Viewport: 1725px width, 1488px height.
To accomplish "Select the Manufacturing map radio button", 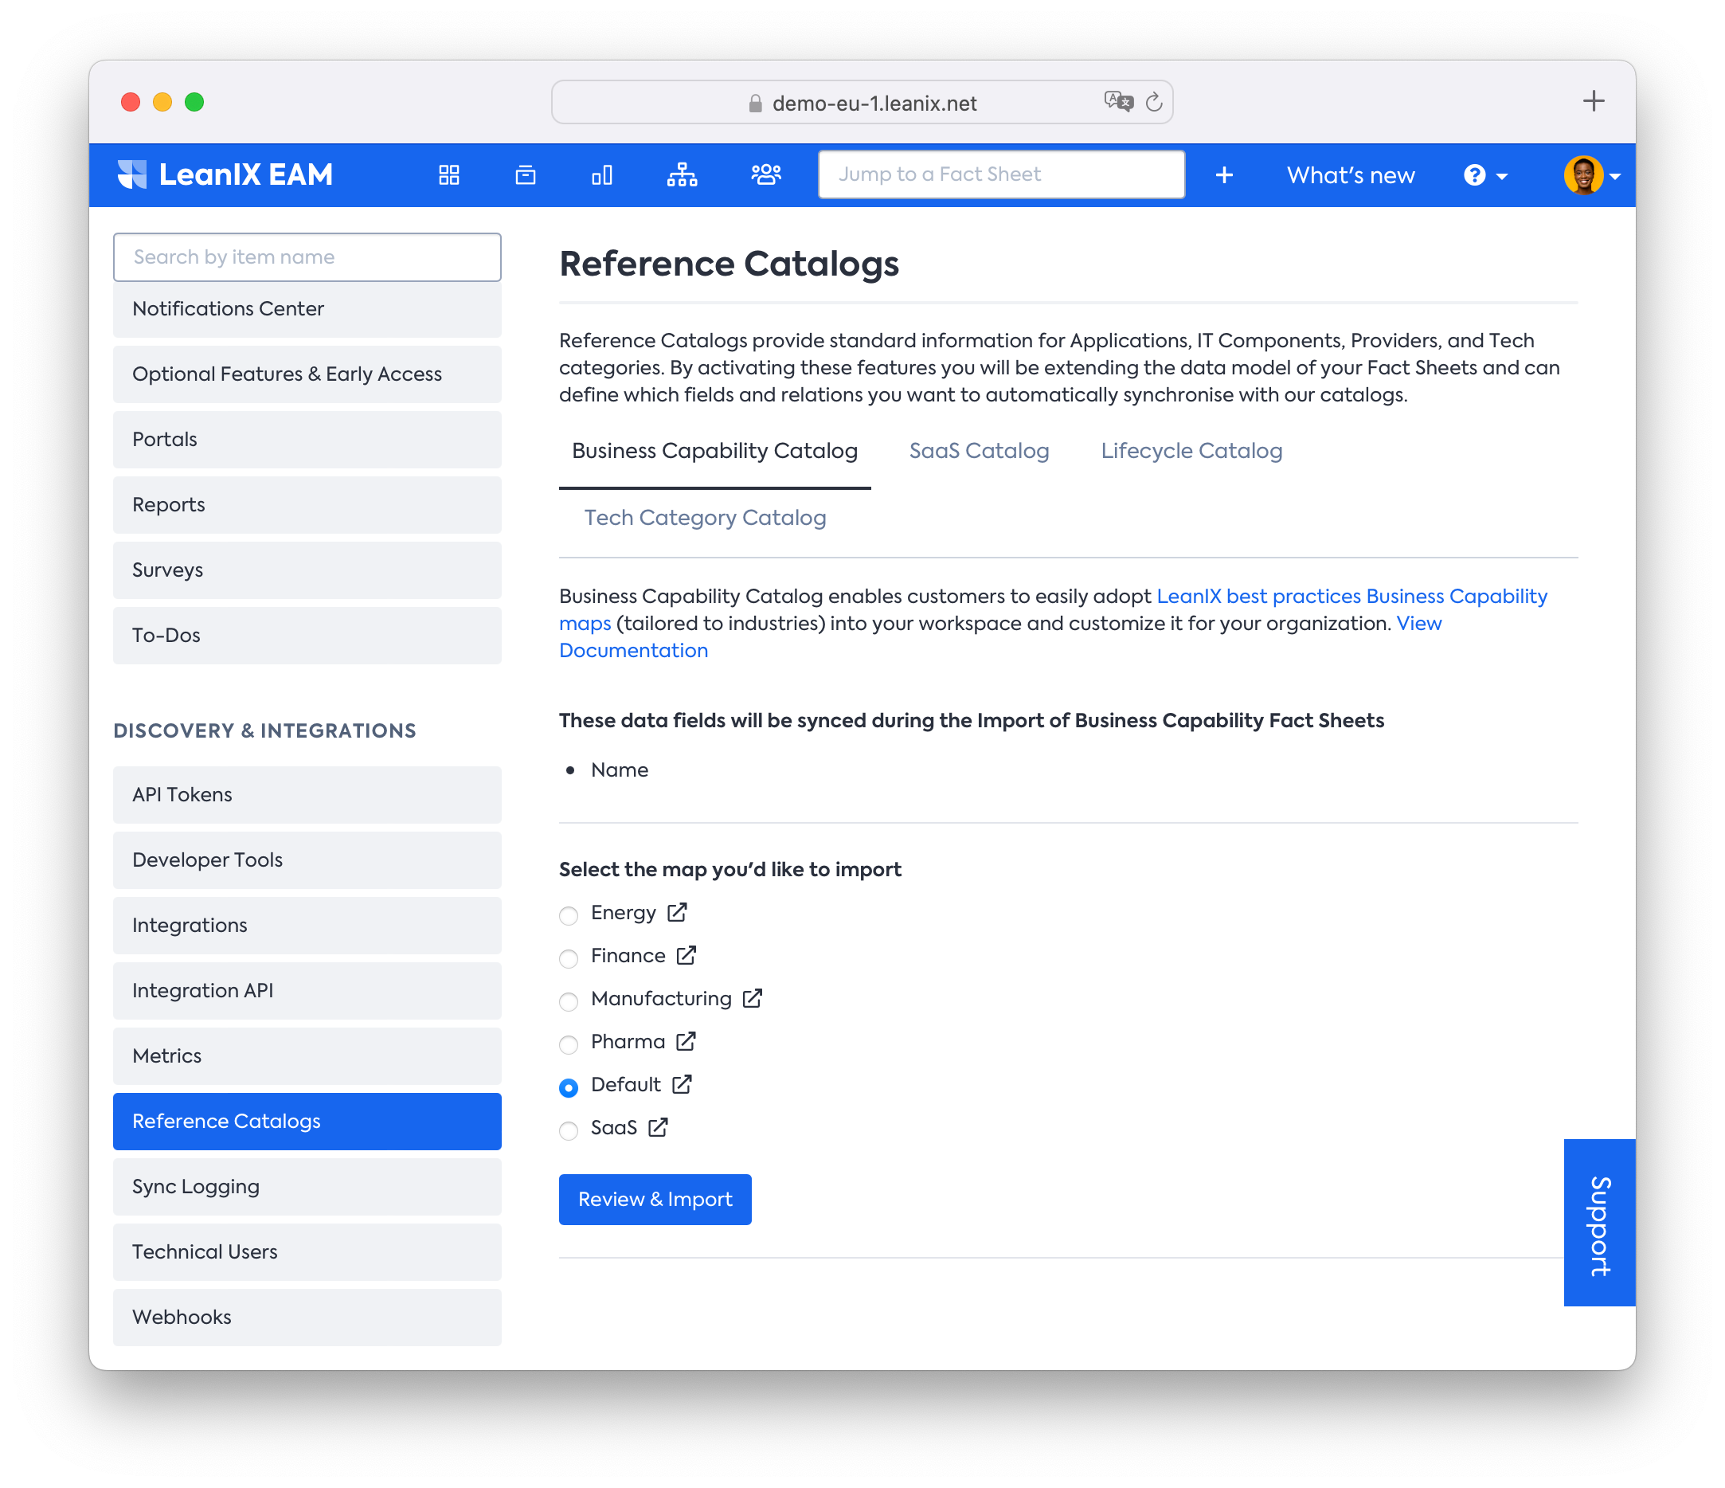I will click(x=569, y=1000).
